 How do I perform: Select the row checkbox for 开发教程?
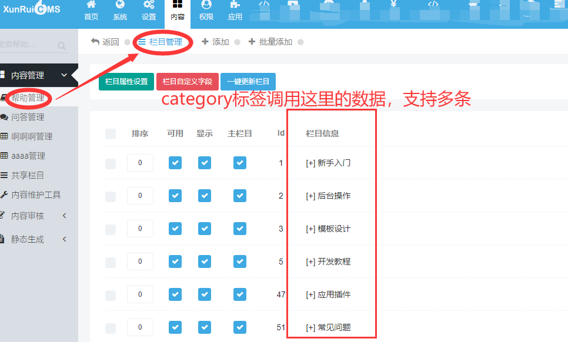coord(111,263)
